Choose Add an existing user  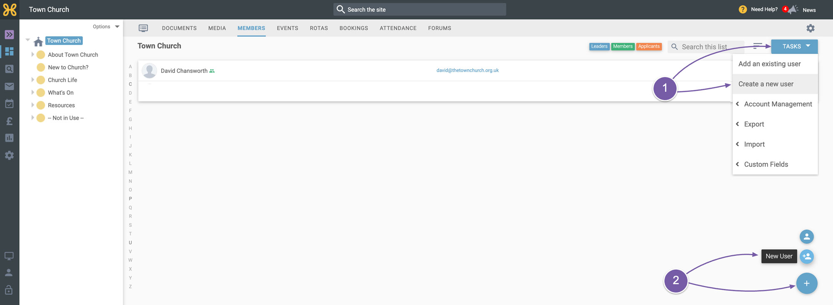pos(775,64)
